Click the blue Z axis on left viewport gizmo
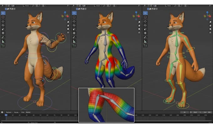213x128 pixels. (x=65, y=12)
